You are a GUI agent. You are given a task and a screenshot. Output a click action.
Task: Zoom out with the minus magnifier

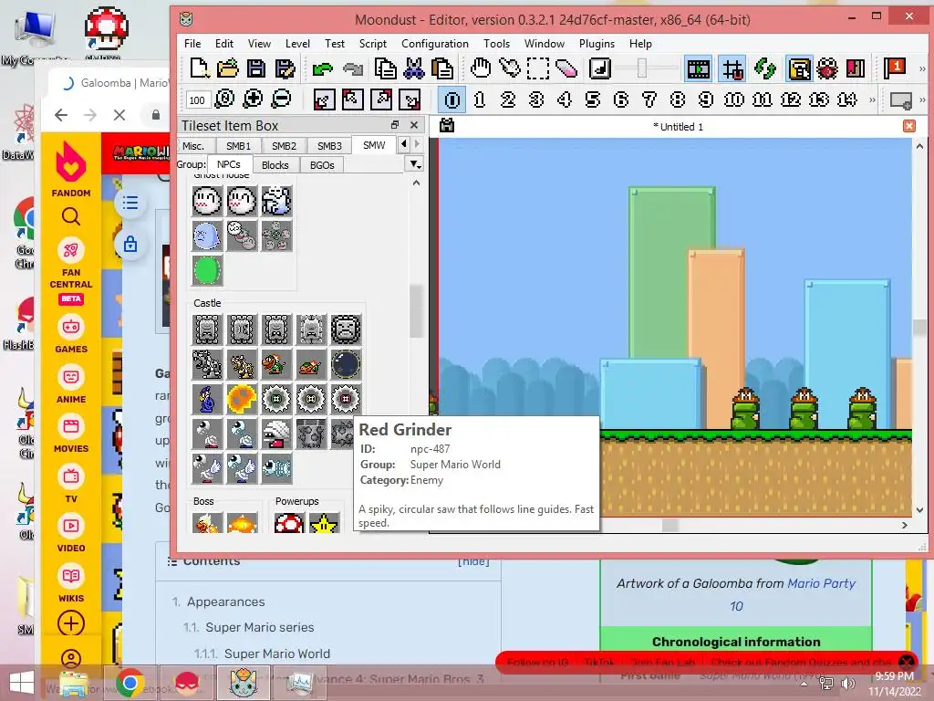point(281,99)
